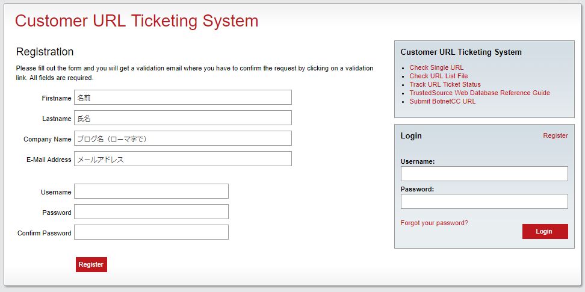Image resolution: width=585 pixels, height=292 pixels.
Task: Open the Check URL List File link
Action: (439, 76)
